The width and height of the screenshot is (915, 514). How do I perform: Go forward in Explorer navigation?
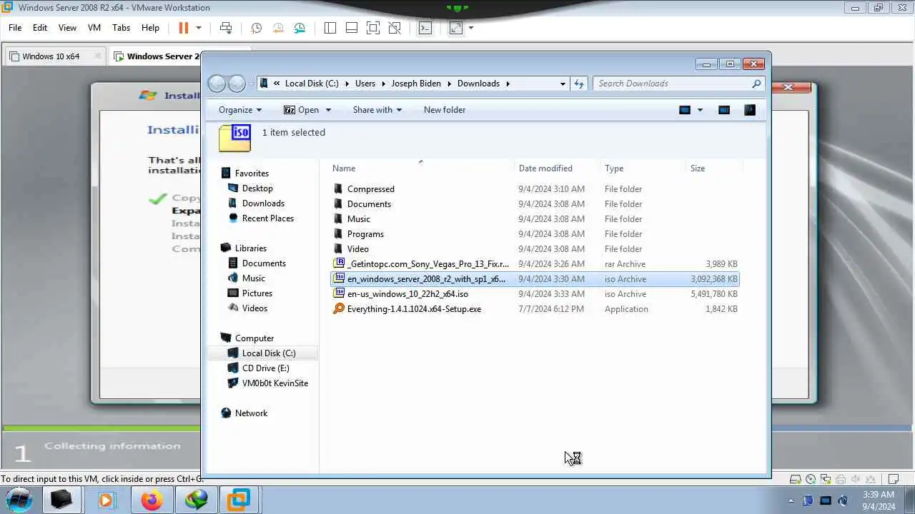click(237, 84)
